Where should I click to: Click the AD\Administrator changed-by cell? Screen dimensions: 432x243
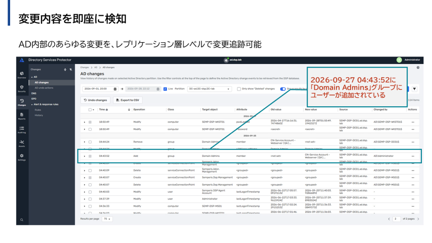(383, 156)
